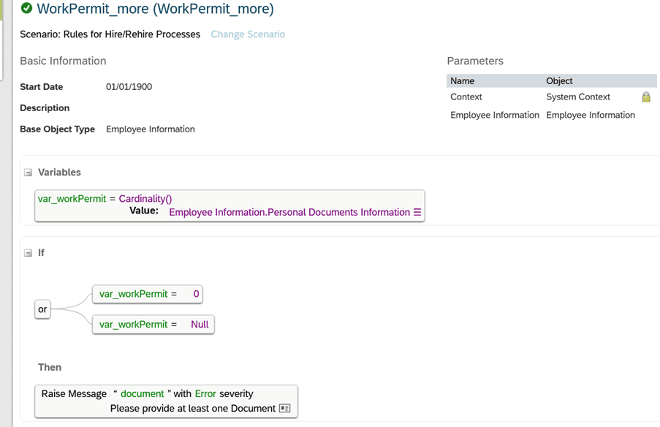Select the 'or' operator box
This screenshot has width=660, height=427.
(x=42, y=309)
